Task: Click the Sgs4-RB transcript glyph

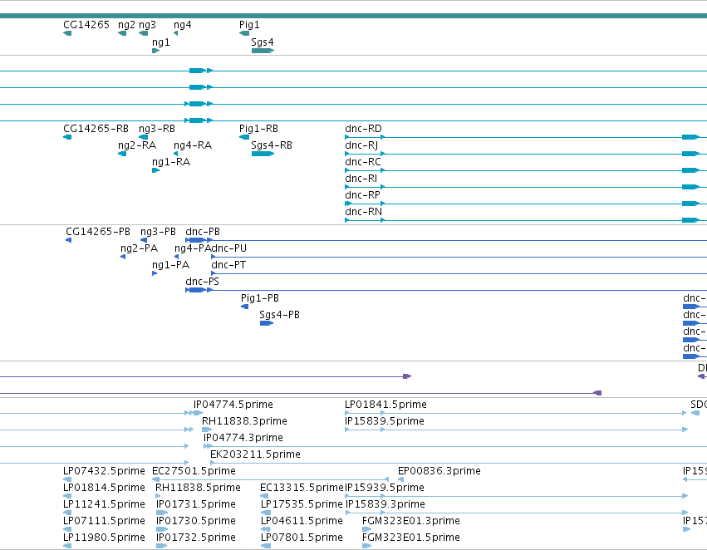Action: coord(263,154)
